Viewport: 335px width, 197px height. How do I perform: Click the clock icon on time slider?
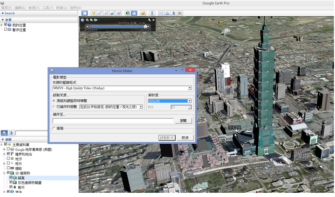82,20
